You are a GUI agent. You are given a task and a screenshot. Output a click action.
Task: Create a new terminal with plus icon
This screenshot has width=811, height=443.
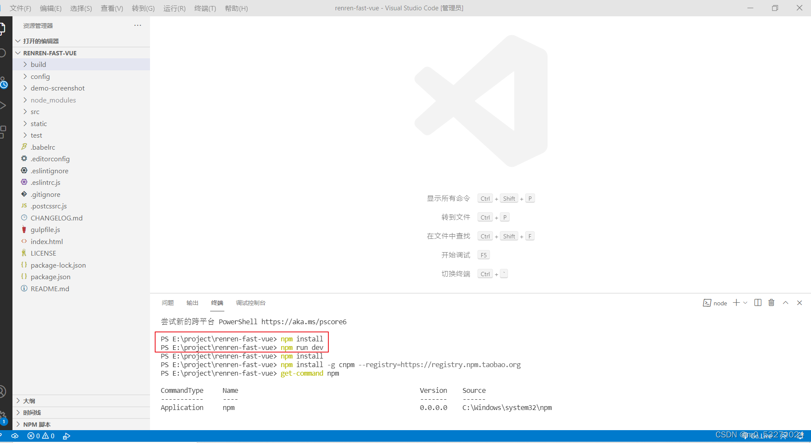click(x=736, y=303)
